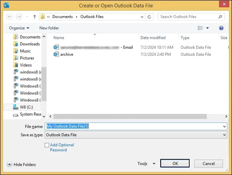Sort by Type column header

185,38
